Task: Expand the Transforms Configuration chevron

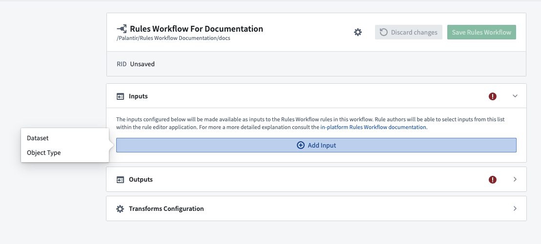Action: click(515, 208)
